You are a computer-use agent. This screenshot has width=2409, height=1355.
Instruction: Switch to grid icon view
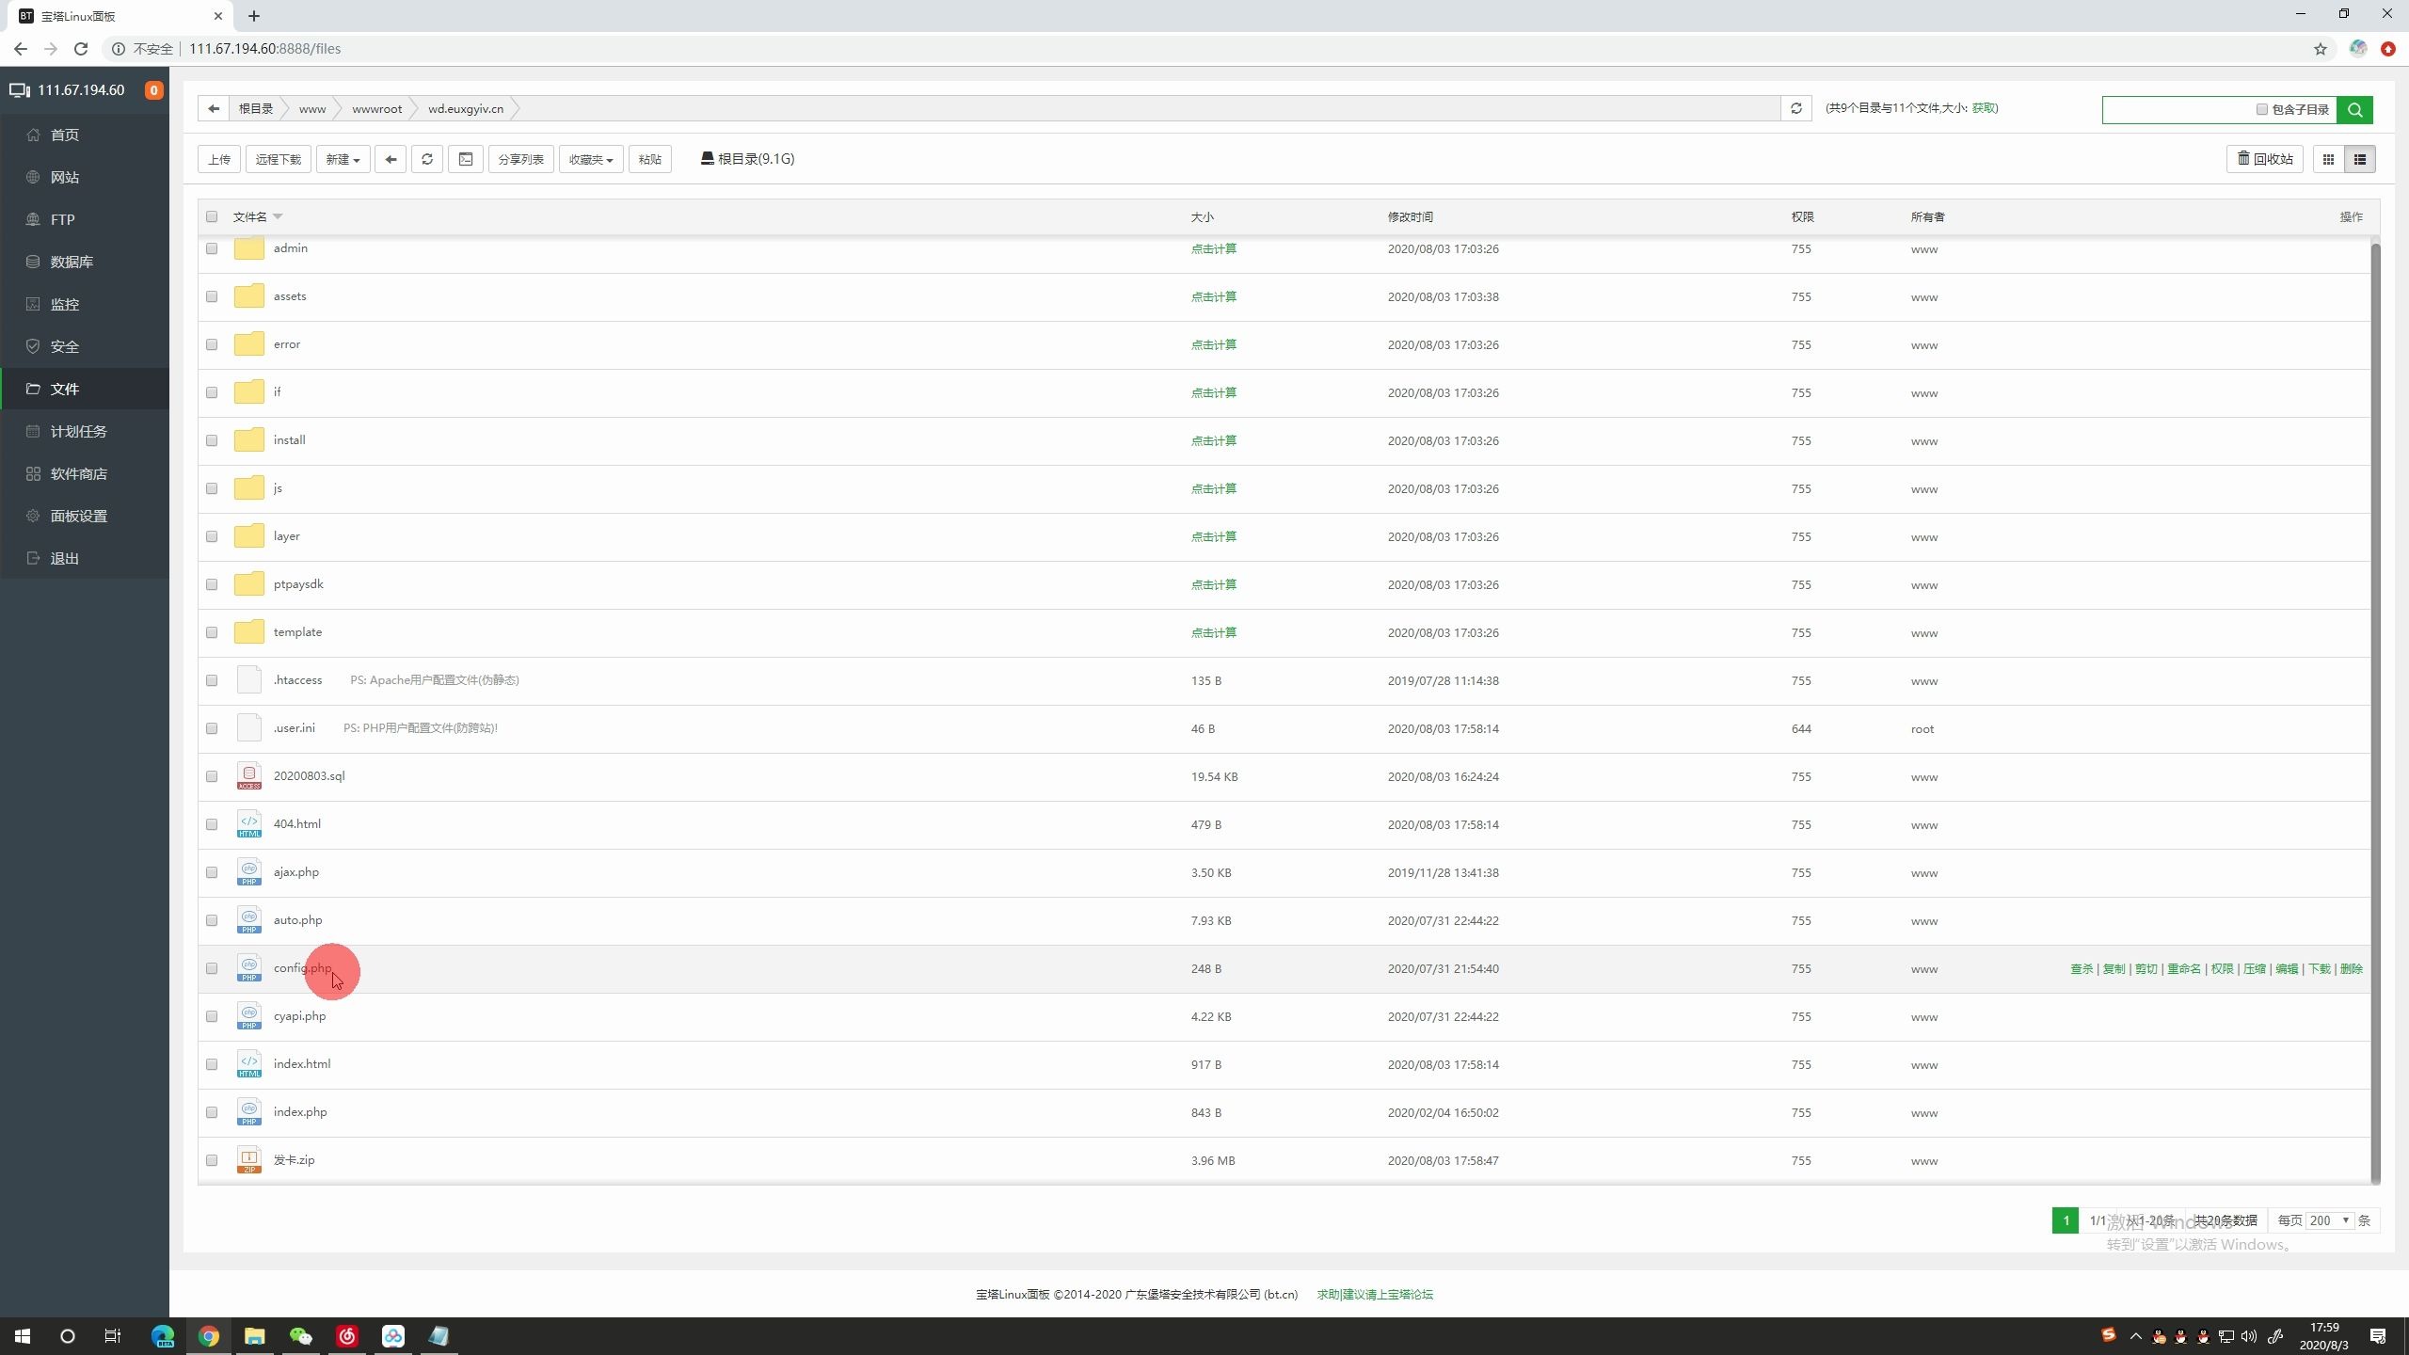[x=2328, y=159]
